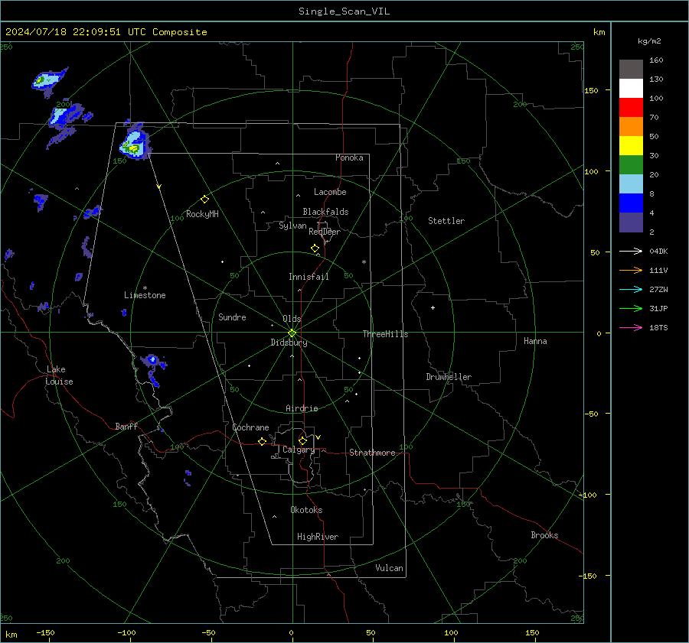Click the cyan 27ZW arrow in legend
Image resolution: width=689 pixels, height=643 pixels.
click(631, 289)
